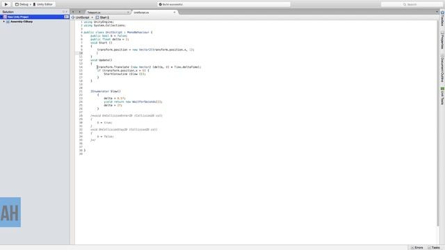
Task: Click the 'public bool b' line
Action: pyautogui.click(x=108, y=36)
